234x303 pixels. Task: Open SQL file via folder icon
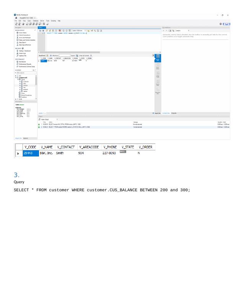tap(40, 31)
